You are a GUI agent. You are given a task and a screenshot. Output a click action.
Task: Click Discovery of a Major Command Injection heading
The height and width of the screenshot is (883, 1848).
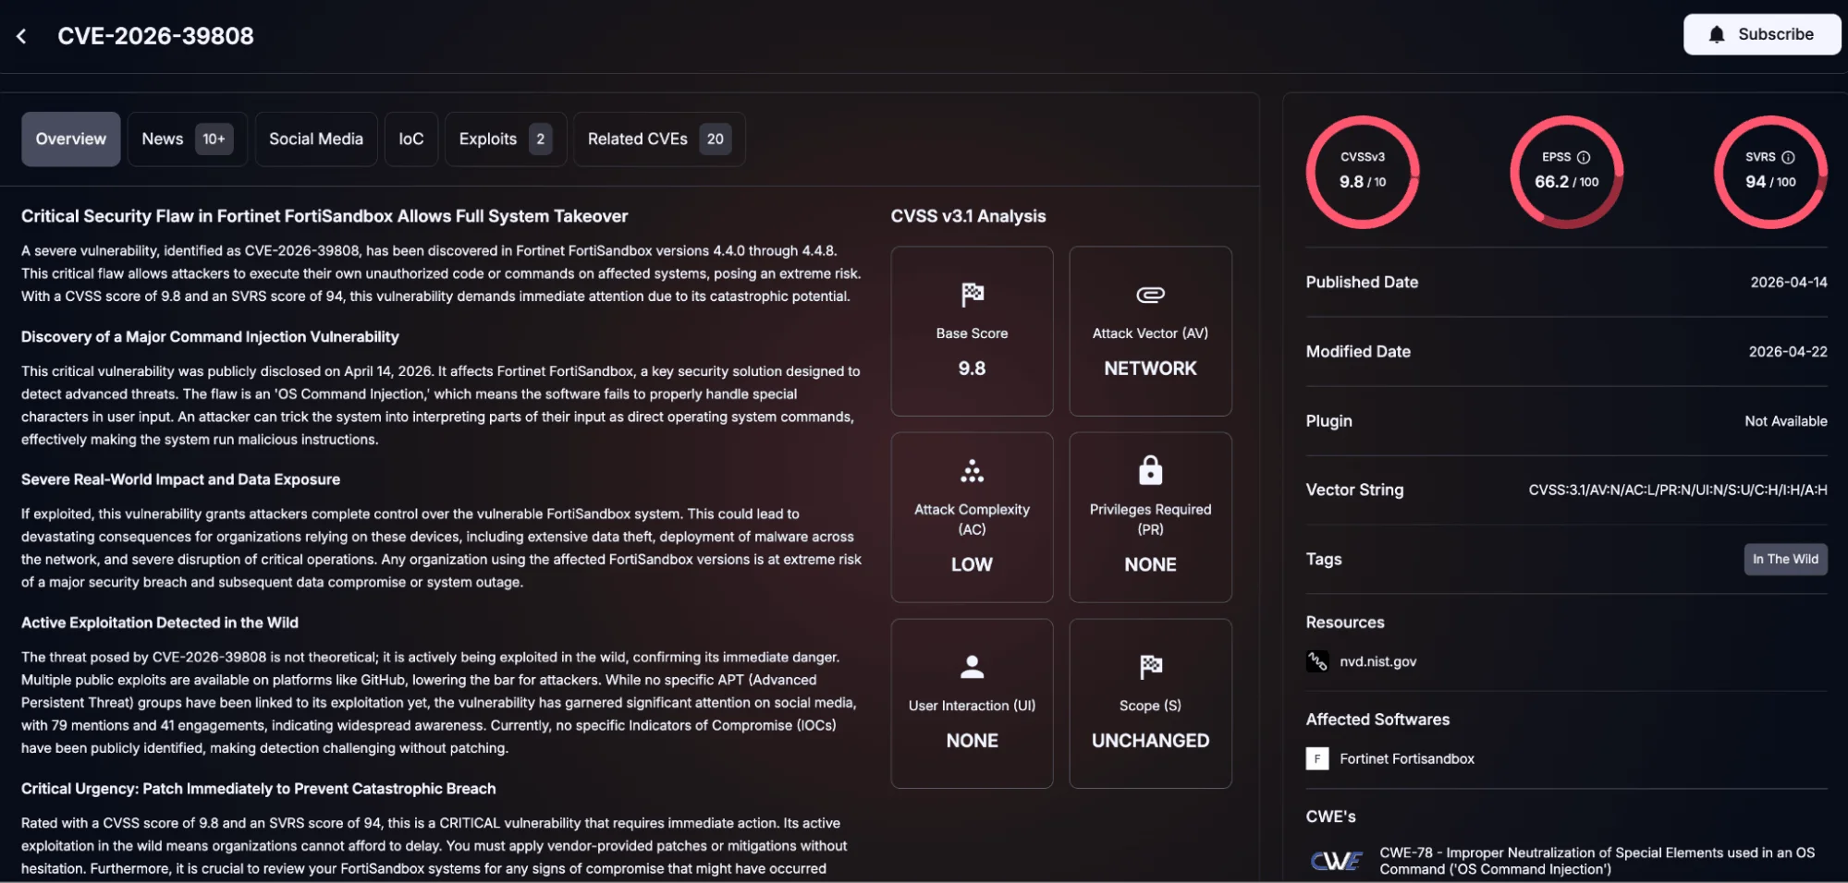(210, 337)
